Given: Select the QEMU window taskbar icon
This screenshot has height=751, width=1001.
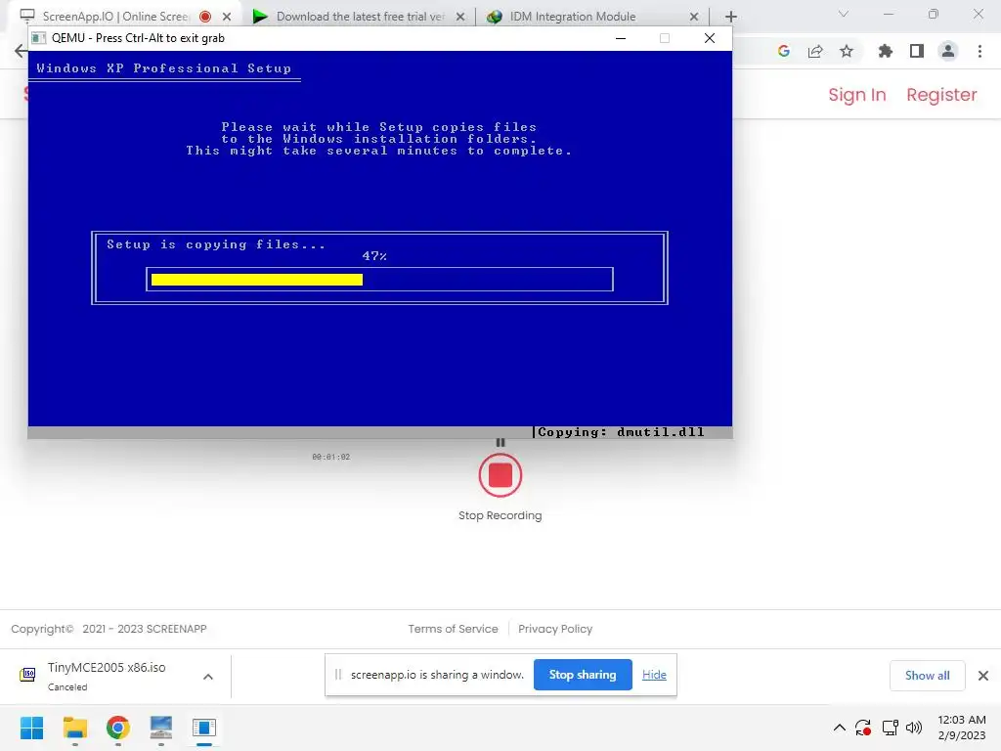Looking at the screenshot, I should coord(204,728).
